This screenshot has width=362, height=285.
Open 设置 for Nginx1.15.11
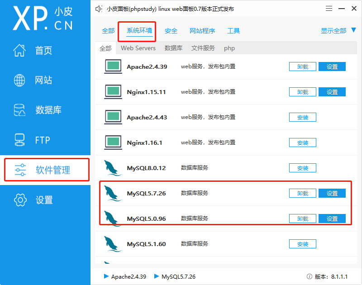click(332, 92)
